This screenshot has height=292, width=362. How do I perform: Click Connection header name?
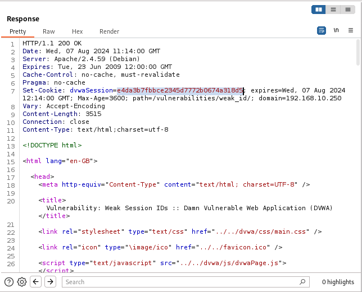(42, 122)
